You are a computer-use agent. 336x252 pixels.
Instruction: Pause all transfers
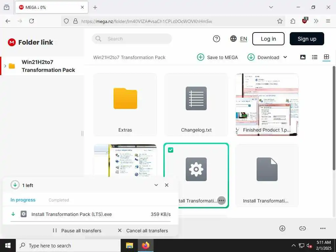pyautogui.click(x=77, y=231)
